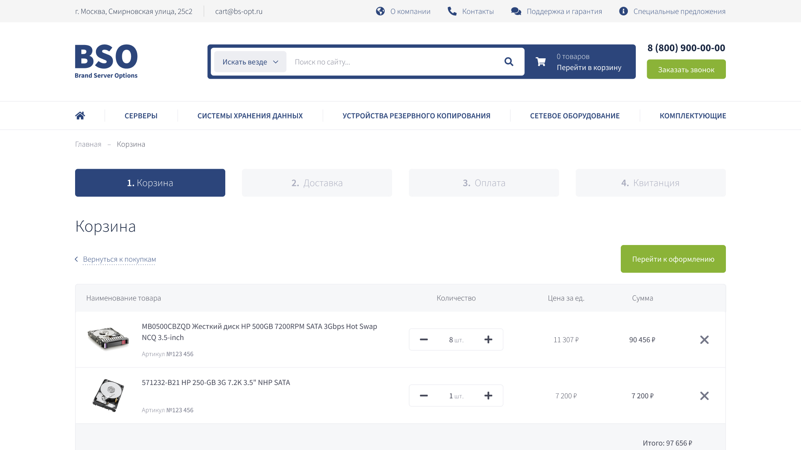Open the КОМПЛЕКТУЮЩИЕ menu
This screenshot has width=801, height=450.
(693, 115)
